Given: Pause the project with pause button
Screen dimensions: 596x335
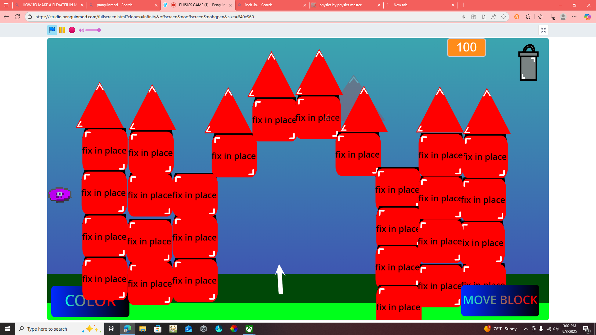Looking at the screenshot, I should [62, 30].
